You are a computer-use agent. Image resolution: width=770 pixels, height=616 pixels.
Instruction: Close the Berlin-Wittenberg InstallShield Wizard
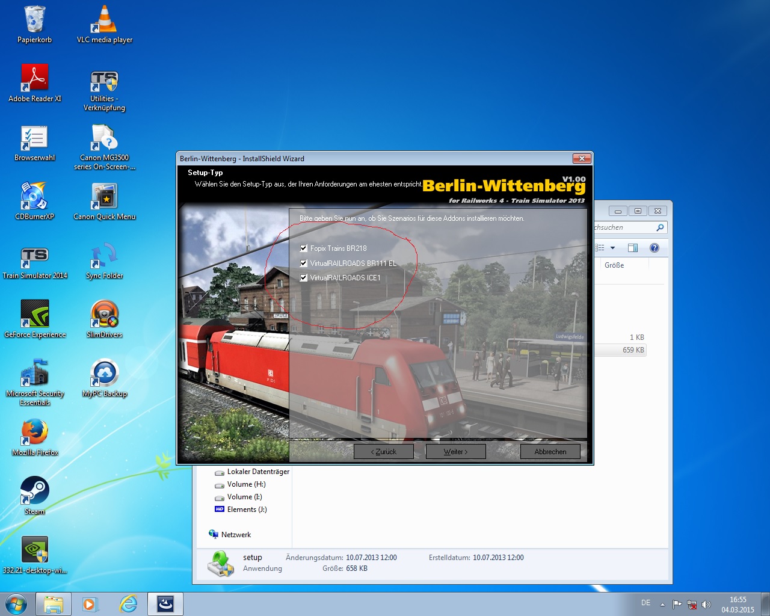[581, 158]
